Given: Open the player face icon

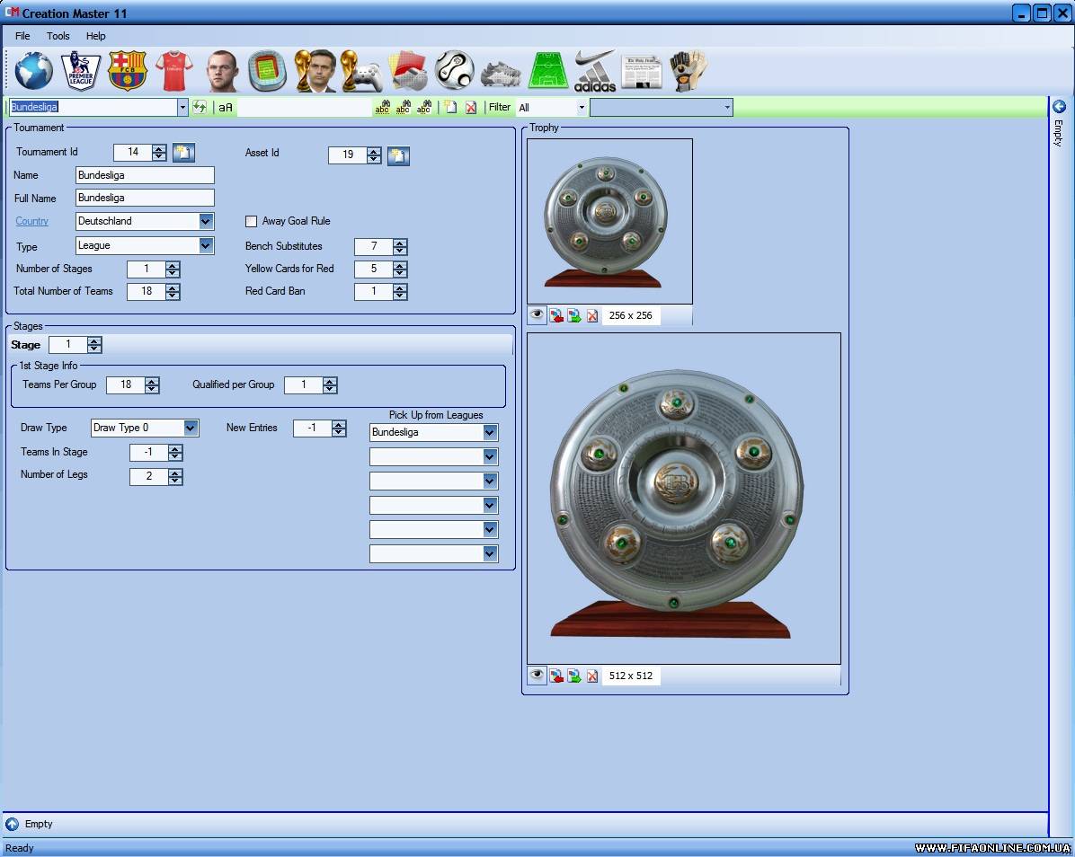Looking at the screenshot, I should (x=221, y=71).
